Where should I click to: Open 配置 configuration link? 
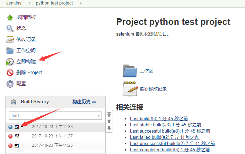tap(21, 84)
